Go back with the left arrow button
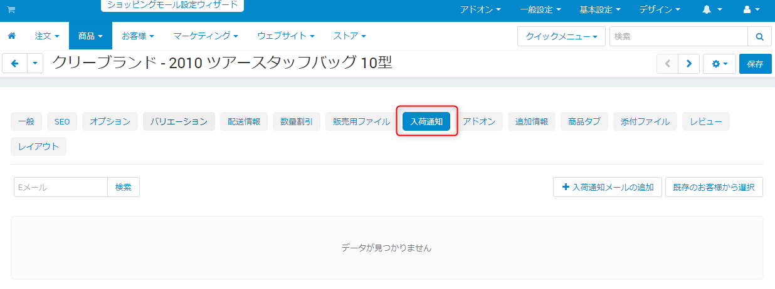The image size is (775, 289). click(x=14, y=63)
